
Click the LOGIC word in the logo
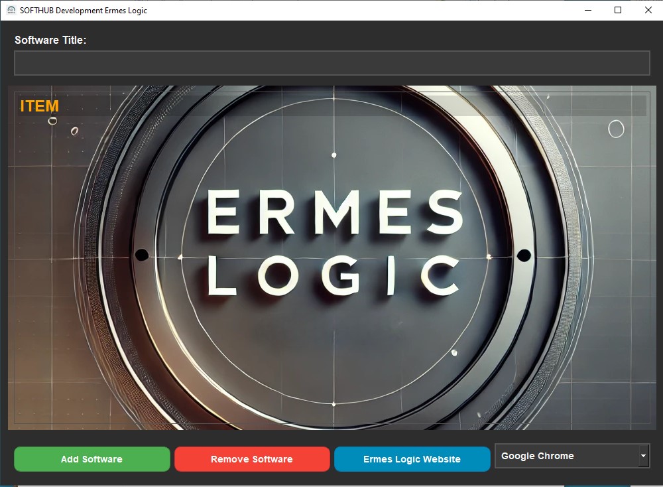click(x=333, y=275)
